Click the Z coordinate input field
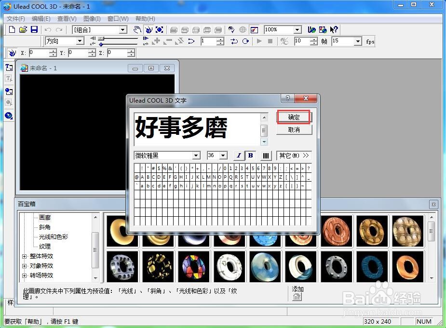Image resolution: width=446 pixels, height=328 pixels. (118, 53)
